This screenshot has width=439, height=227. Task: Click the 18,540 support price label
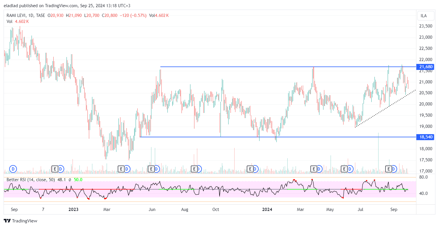point(426,137)
